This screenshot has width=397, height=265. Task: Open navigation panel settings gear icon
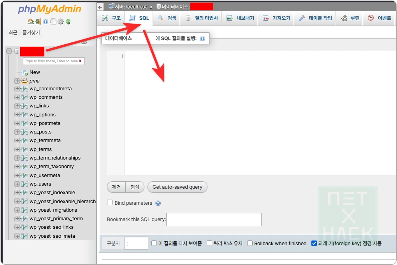point(60,22)
